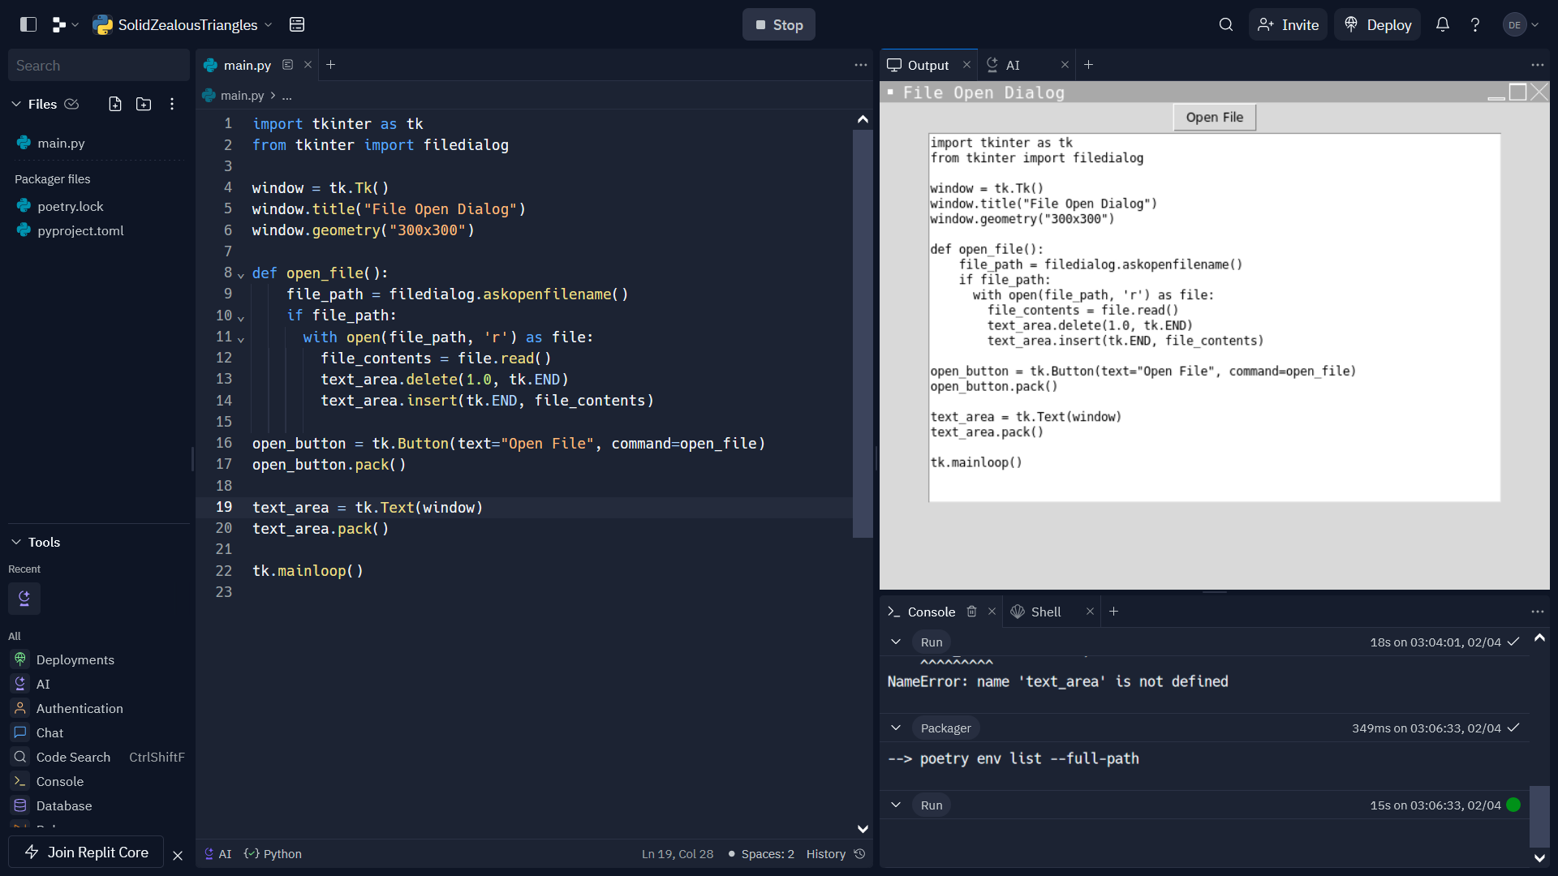Open the History icon in status bar
1558x876 pixels.
coord(860,854)
